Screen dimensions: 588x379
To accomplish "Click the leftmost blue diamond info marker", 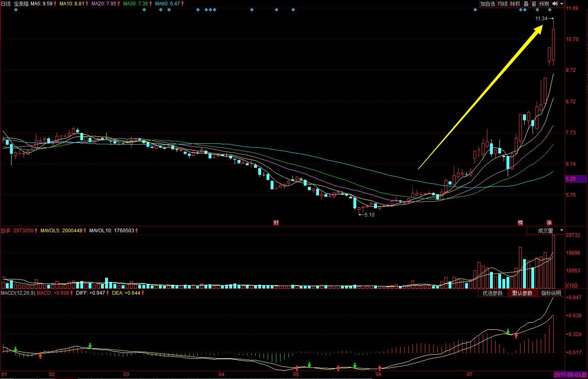I will [x=16, y=10].
